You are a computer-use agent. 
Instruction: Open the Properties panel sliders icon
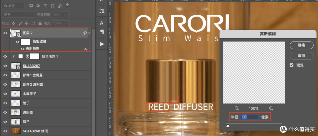click(x=102, y=11)
